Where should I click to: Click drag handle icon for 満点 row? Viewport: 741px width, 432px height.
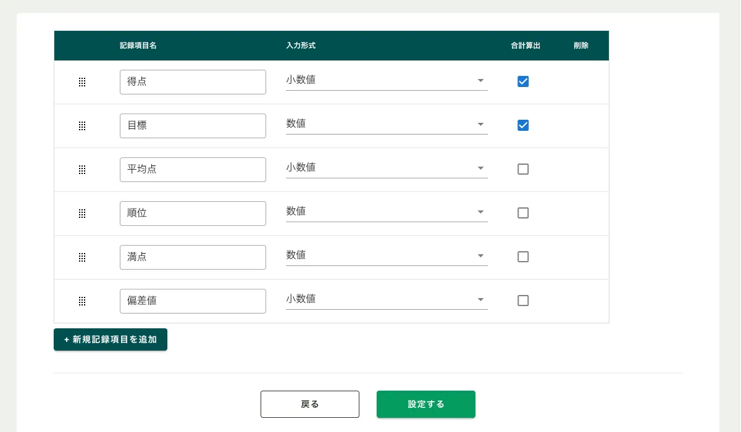pos(82,257)
